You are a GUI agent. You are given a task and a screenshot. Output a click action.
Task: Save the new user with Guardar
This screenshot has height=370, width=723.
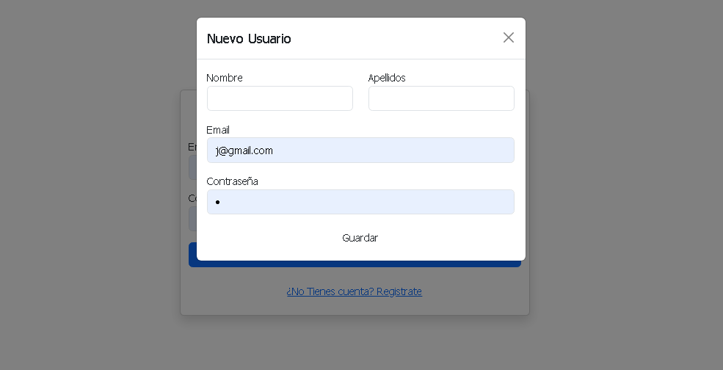pos(360,238)
